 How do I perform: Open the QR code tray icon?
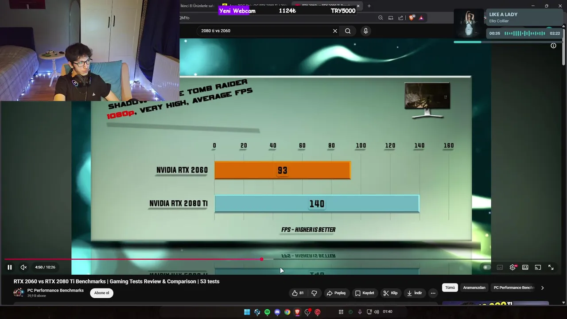(x=341, y=312)
